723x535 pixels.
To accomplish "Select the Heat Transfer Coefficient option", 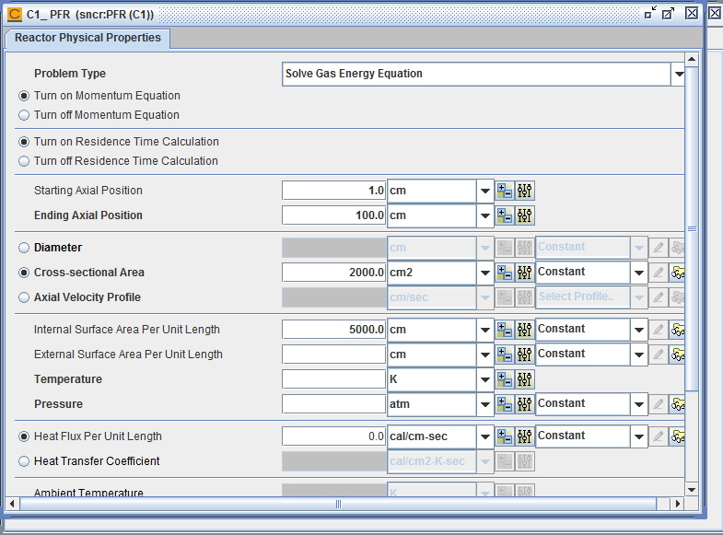I will [x=24, y=461].
